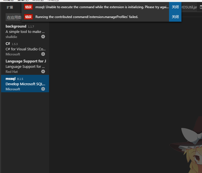Close the mssql initializing error notification
Viewport: 202px width, 173px height.
click(175, 7)
